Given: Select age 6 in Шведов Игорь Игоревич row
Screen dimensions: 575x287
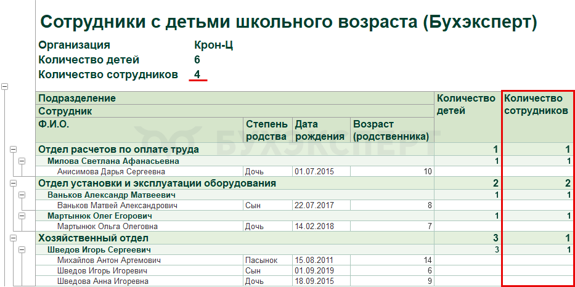Looking at the screenshot, I should pyautogui.click(x=392, y=271).
